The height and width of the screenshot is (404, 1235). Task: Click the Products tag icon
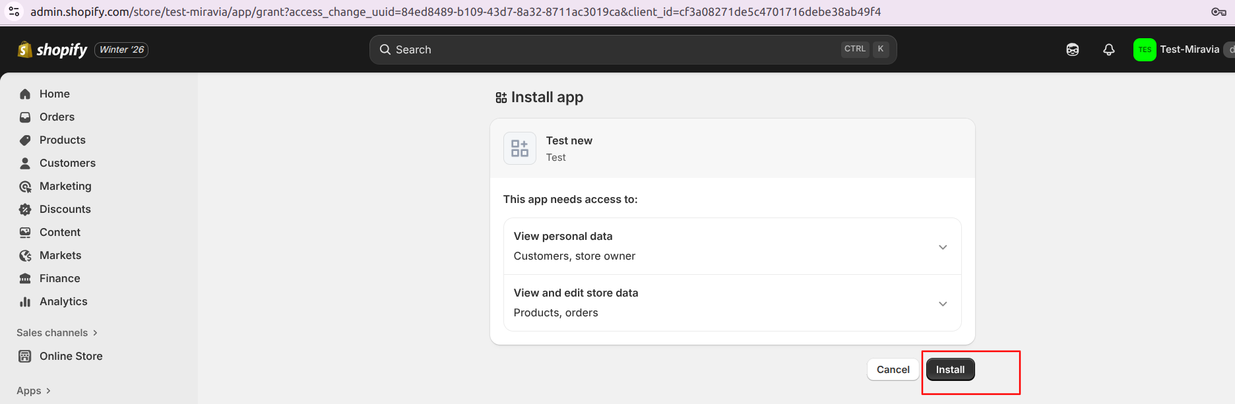(25, 140)
